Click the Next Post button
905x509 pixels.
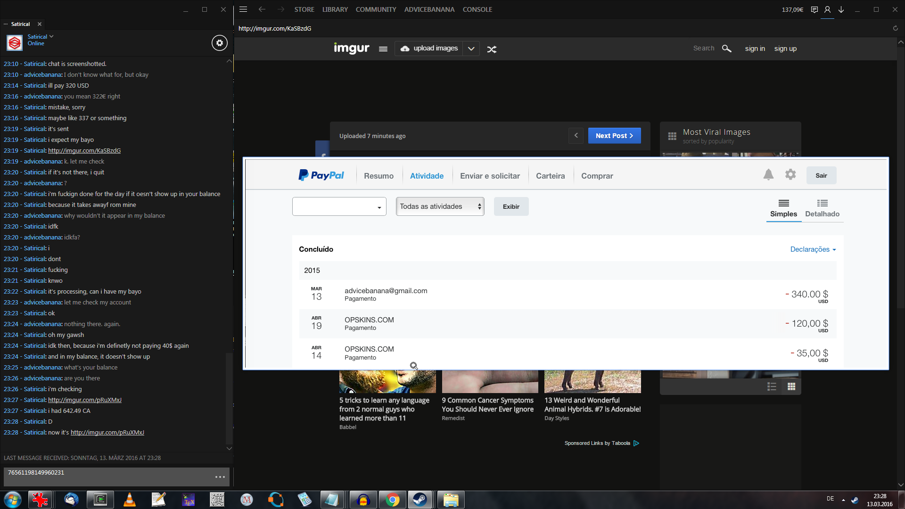(614, 136)
